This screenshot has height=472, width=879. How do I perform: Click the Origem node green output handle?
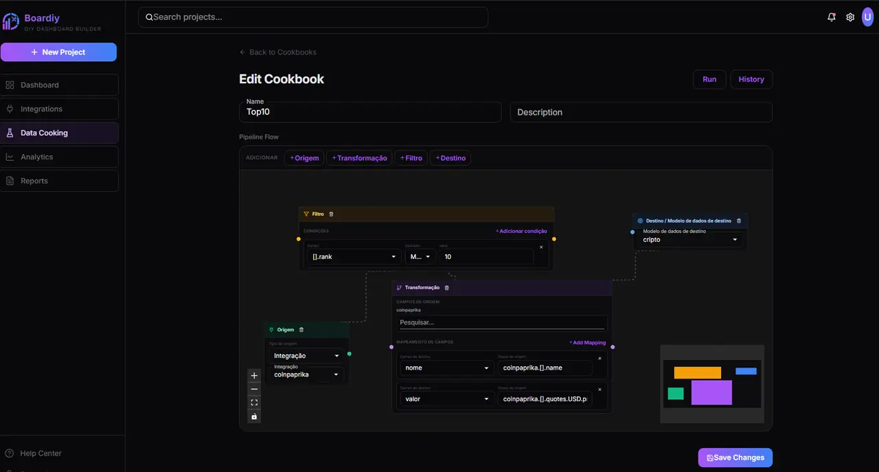(x=350, y=354)
